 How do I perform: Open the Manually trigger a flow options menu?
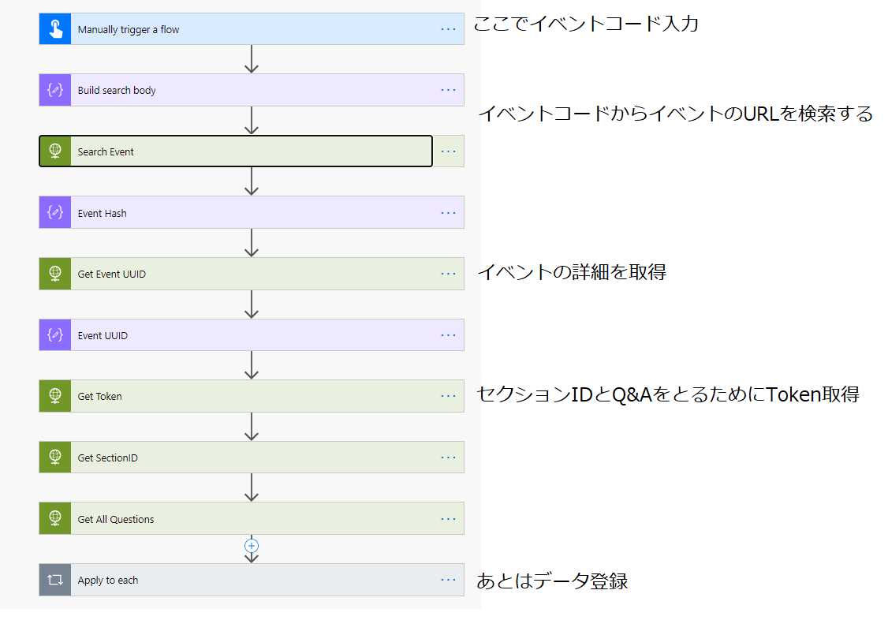(x=448, y=29)
